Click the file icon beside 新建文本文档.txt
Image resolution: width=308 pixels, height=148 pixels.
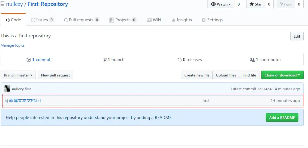[x=6, y=101]
